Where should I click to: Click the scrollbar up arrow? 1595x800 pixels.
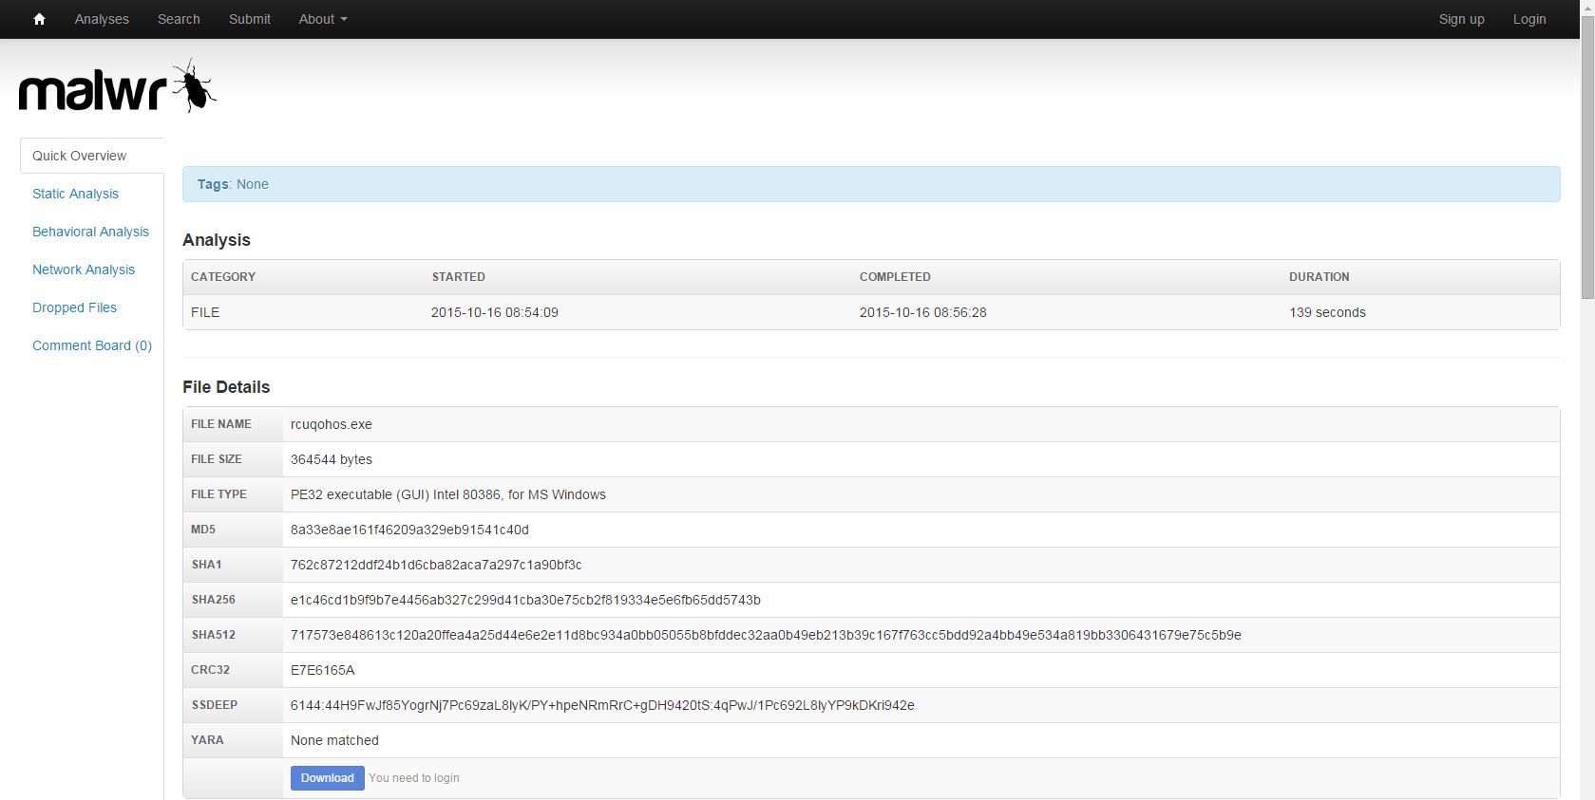click(x=1587, y=8)
